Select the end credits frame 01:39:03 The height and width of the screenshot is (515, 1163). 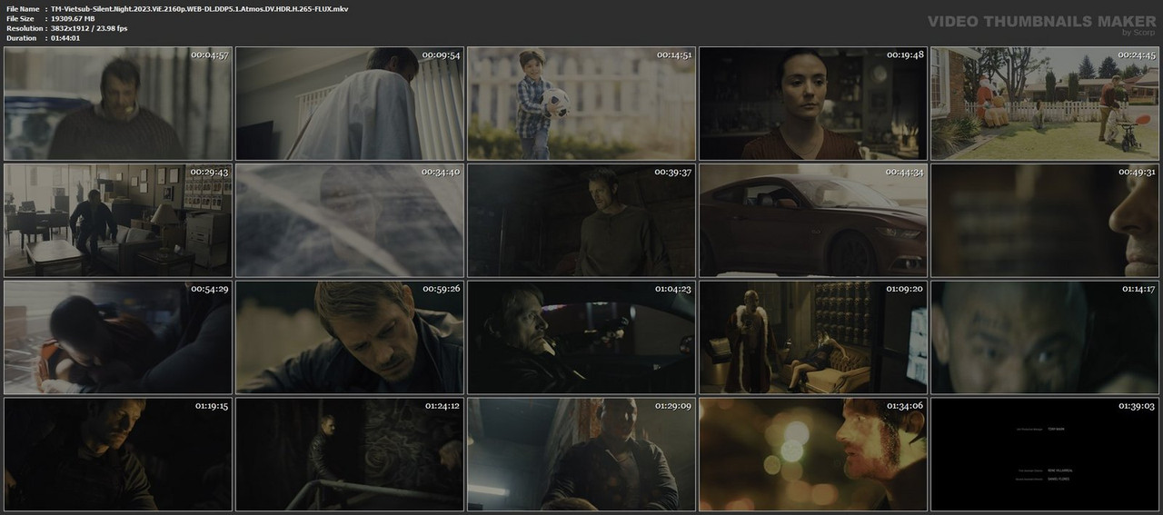click(x=1045, y=454)
